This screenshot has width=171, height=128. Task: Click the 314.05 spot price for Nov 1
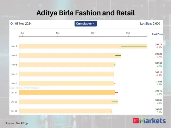(x=158, y=82)
